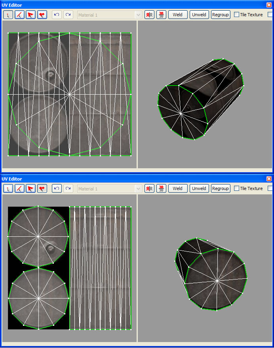The width and height of the screenshot is (274, 348).
Task: Toggle the cut-off checkbox at right edge of top toolbar
Action: click(270, 15)
